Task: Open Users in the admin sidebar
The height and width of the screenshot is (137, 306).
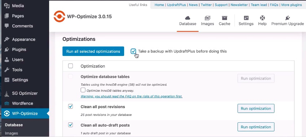Action: (x=18, y=60)
